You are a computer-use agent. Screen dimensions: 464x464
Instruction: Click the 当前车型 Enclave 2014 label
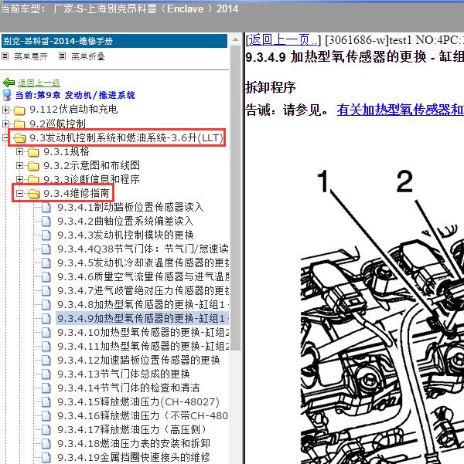click(120, 8)
